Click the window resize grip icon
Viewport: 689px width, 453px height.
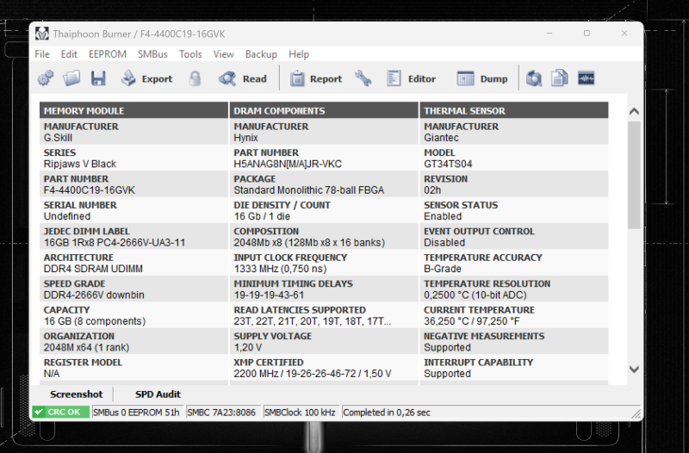pyautogui.click(x=636, y=413)
